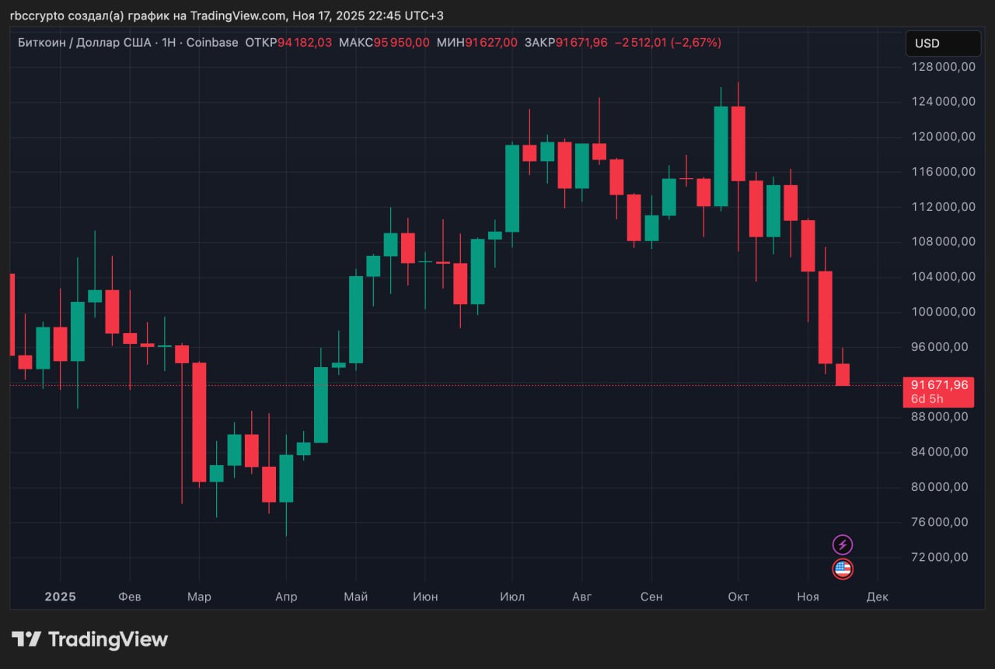Click the 100 000,00 price axis label
Viewport: 995px width, 669px height.
click(x=943, y=312)
